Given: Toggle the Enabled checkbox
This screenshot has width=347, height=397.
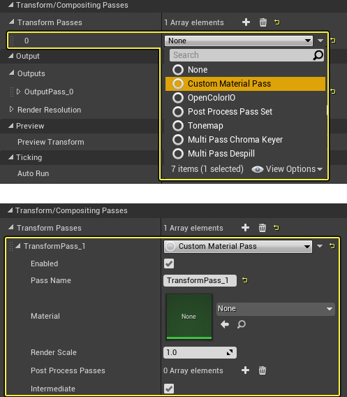Looking at the screenshot, I should (x=169, y=264).
